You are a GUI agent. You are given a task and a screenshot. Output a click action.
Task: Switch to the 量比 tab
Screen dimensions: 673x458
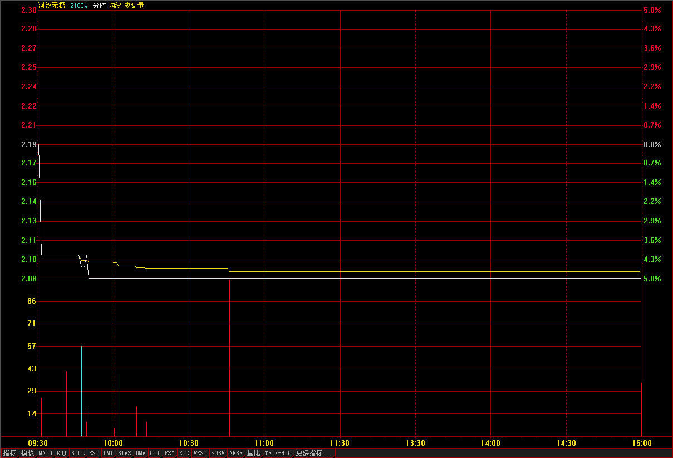(254, 453)
